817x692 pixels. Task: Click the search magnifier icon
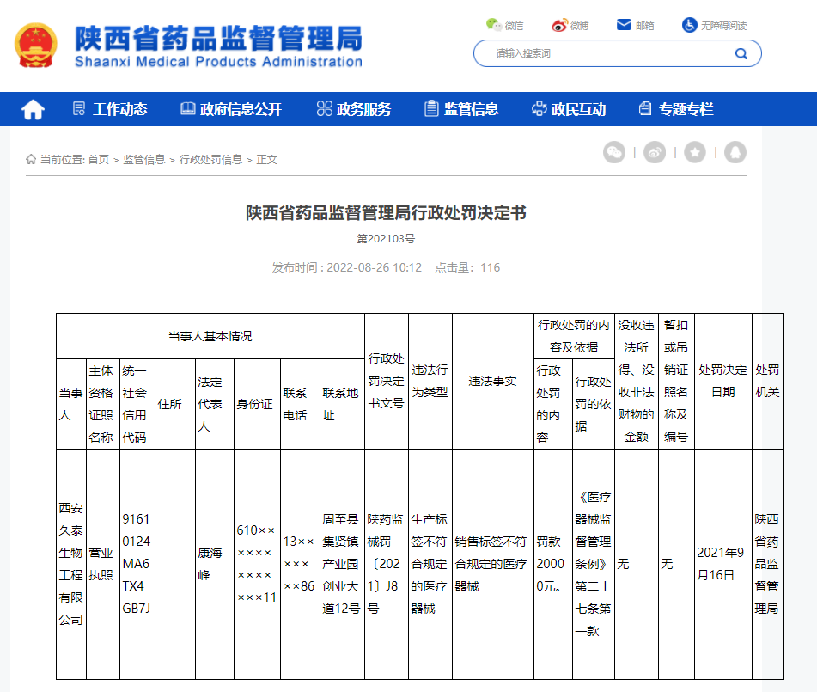tap(741, 53)
